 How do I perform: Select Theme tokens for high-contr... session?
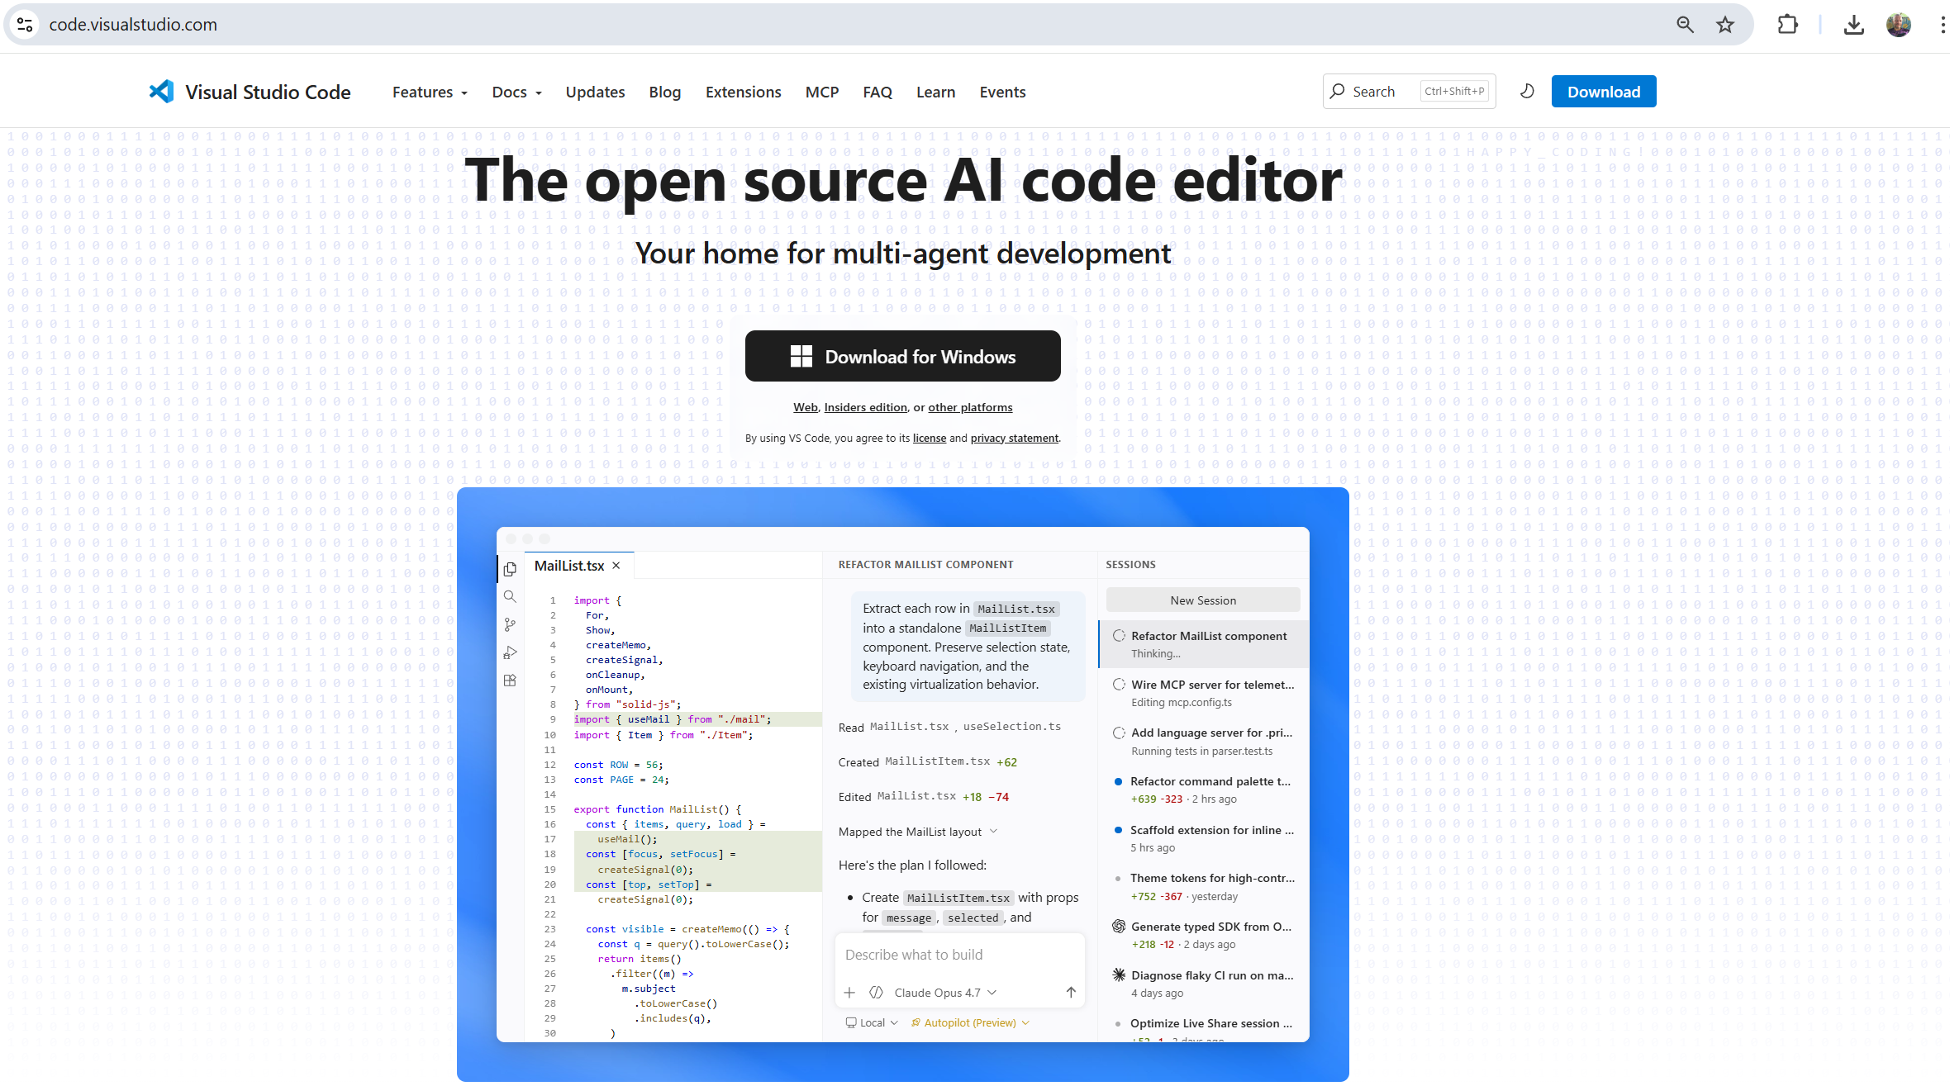[1204, 886]
